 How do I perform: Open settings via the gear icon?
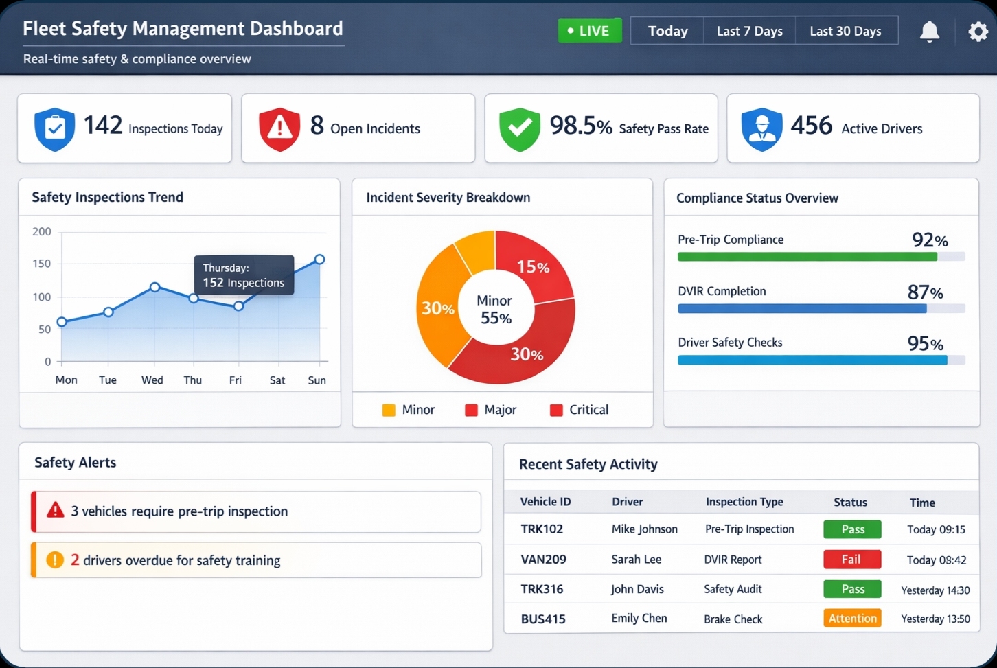pyautogui.click(x=978, y=32)
